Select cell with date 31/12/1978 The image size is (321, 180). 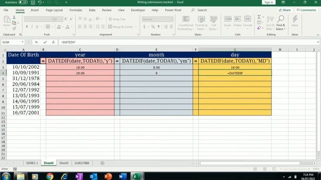point(24,78)
